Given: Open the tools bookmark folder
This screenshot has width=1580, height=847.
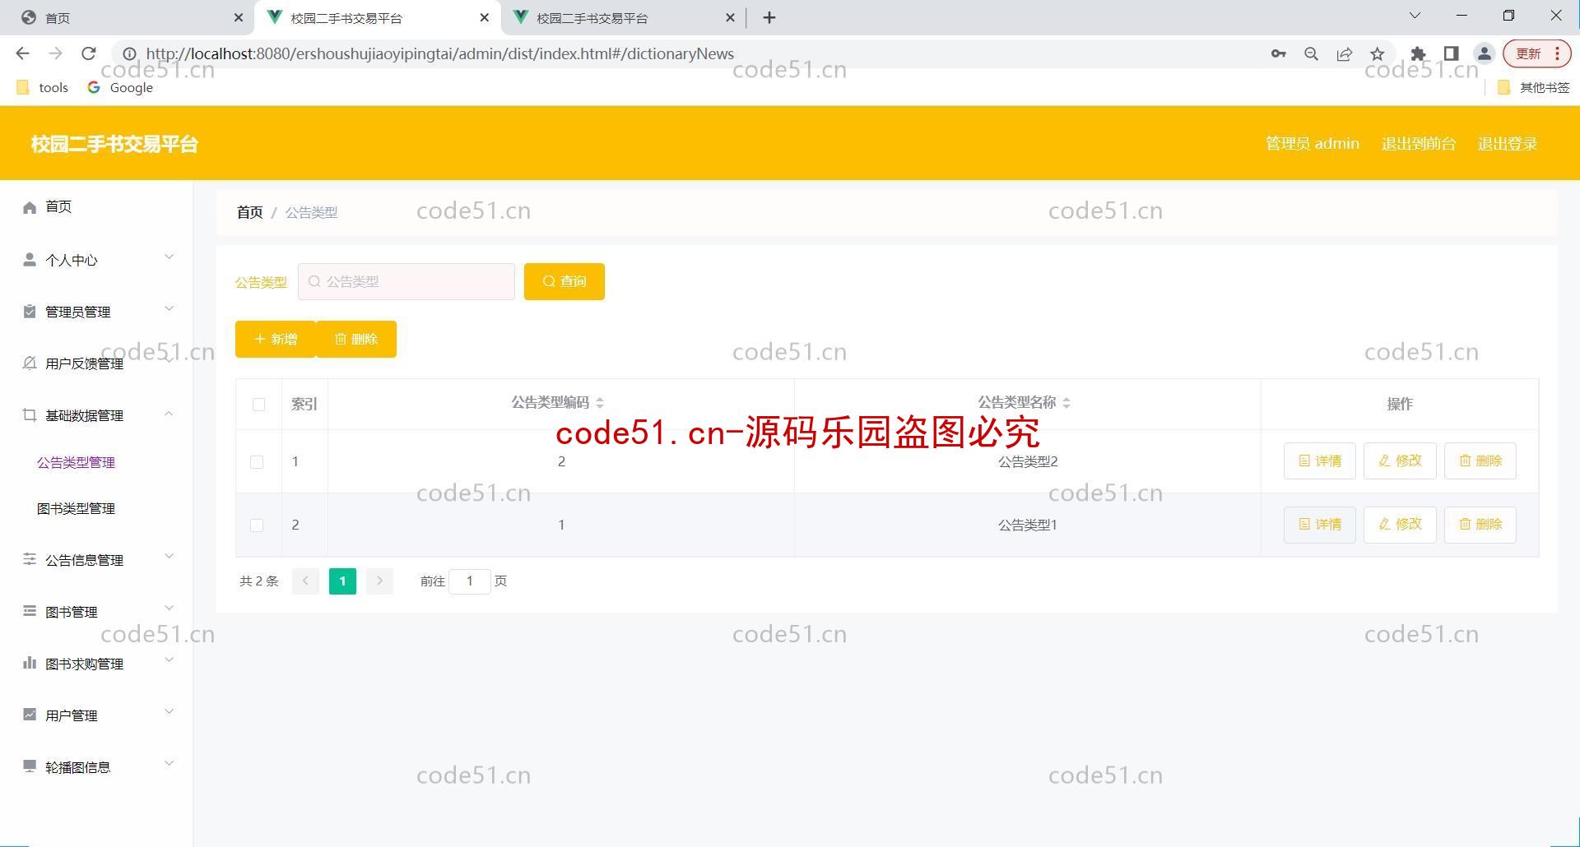Looking at the screenshot, I should pyautogui.click(x=43, y=87).
